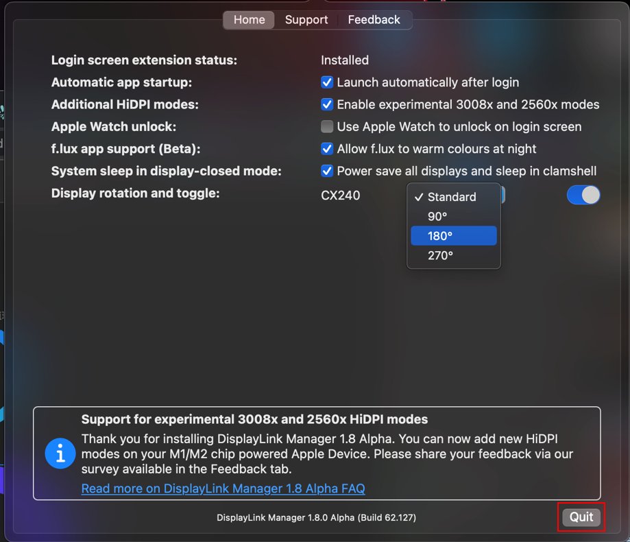Toggle Power save all displays checkbox
This screenshot has height=542, width=630.
point(327,171)
